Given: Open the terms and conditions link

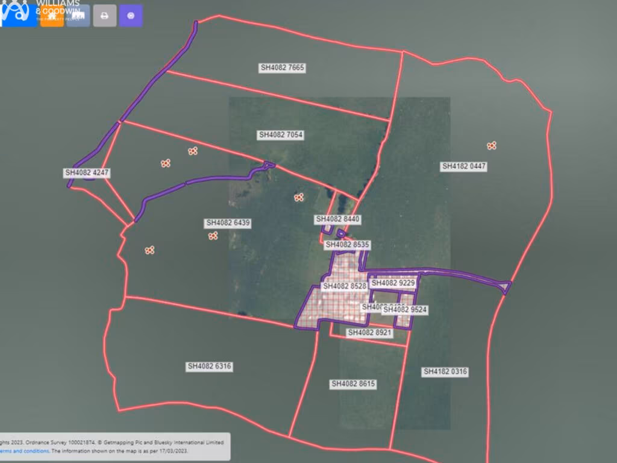Looking at the screenshot, I should 24,451.
